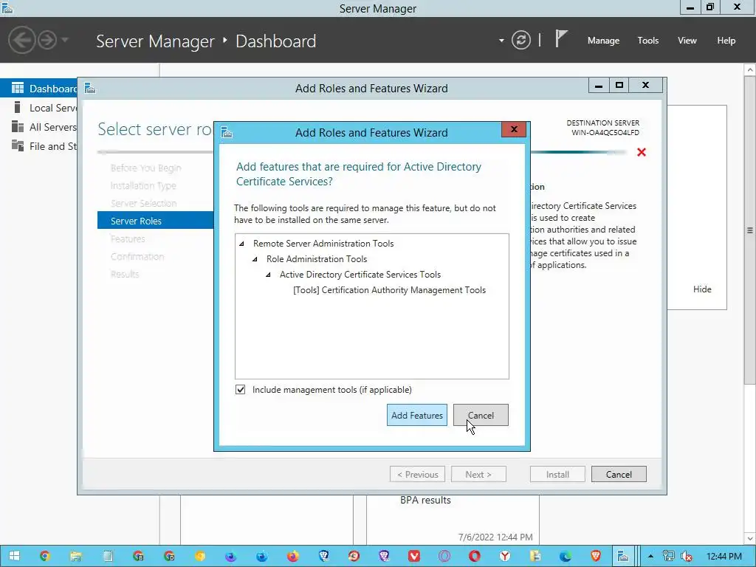The image size is (756, 567).
Task: Show hidden system tray icons
Action: 651,556
